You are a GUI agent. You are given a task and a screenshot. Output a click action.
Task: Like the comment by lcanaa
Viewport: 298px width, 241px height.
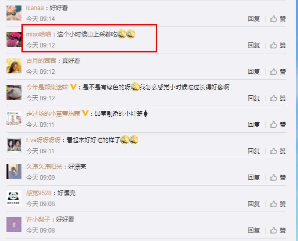point(278,19)
